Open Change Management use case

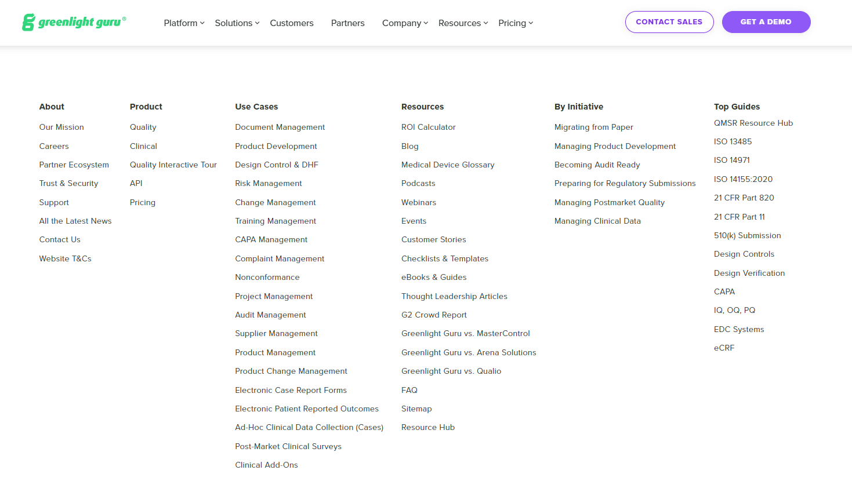(x=275, y=202)
